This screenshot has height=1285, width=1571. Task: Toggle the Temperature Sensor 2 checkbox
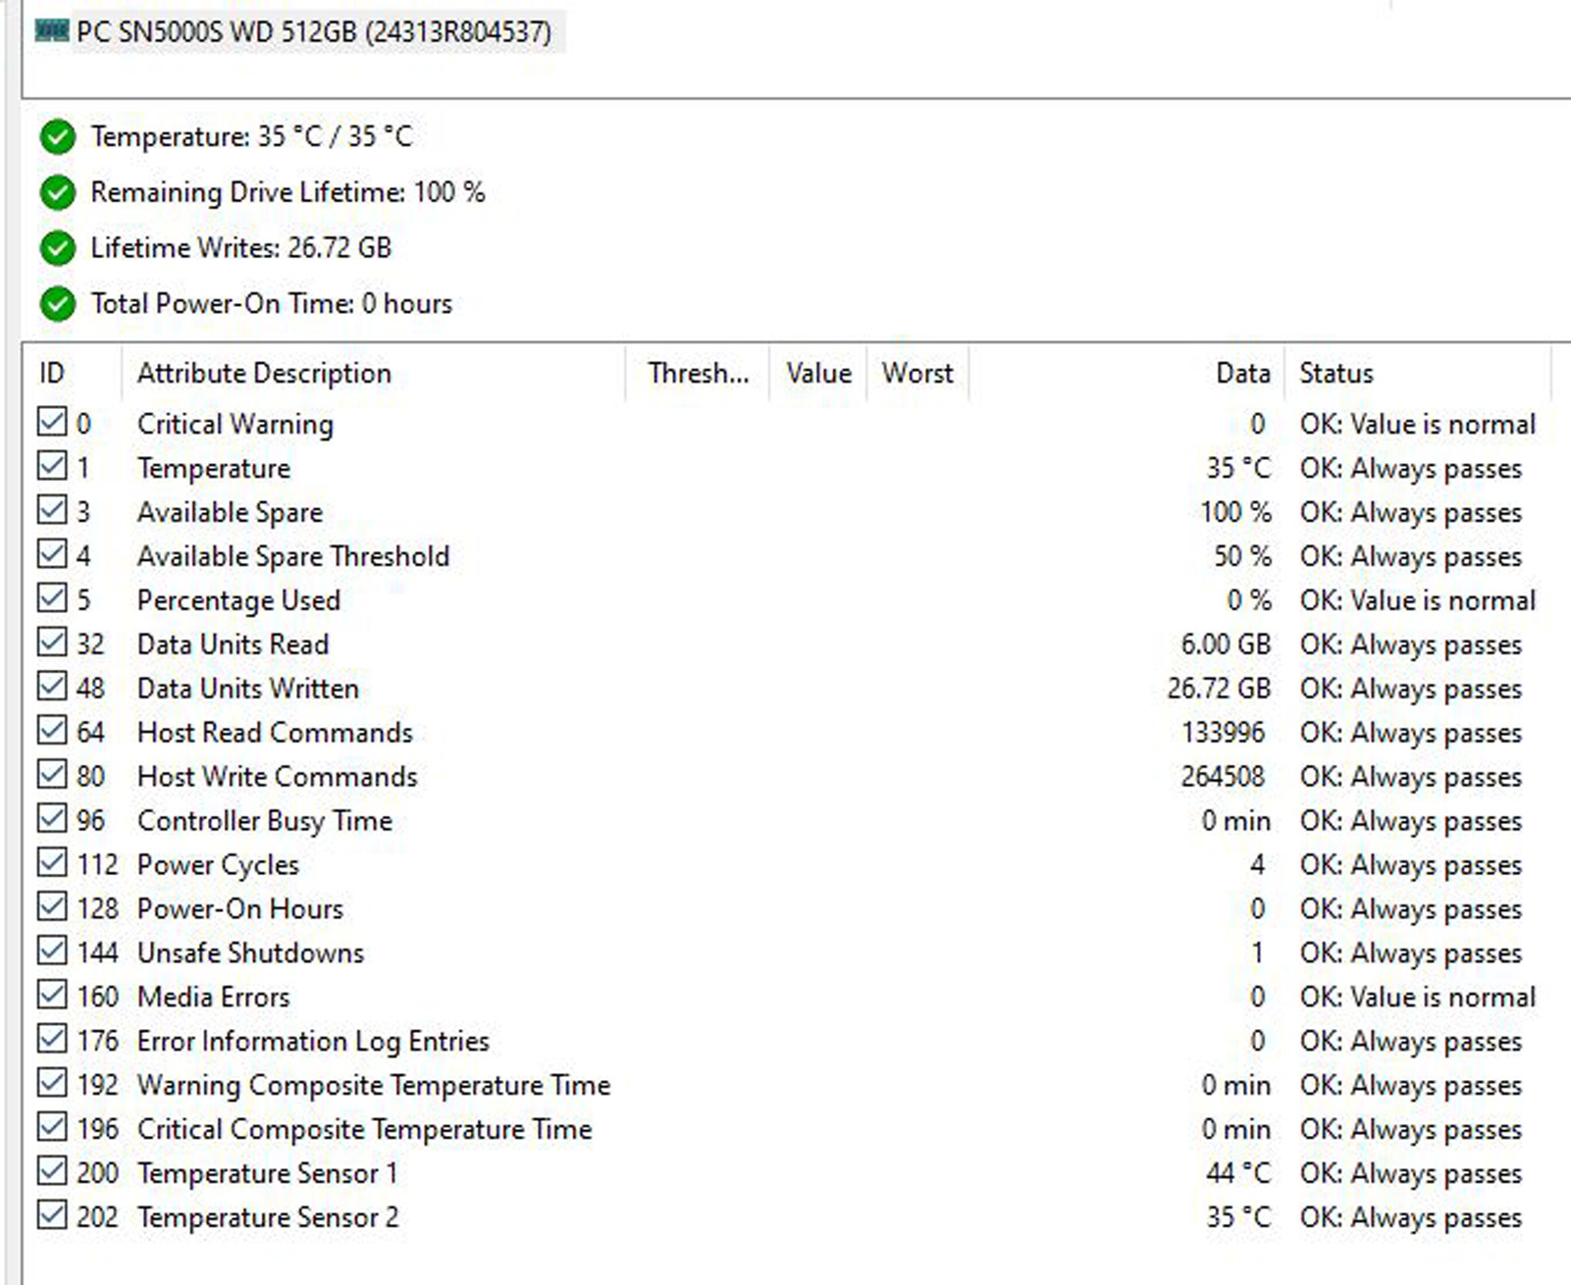52,1216
